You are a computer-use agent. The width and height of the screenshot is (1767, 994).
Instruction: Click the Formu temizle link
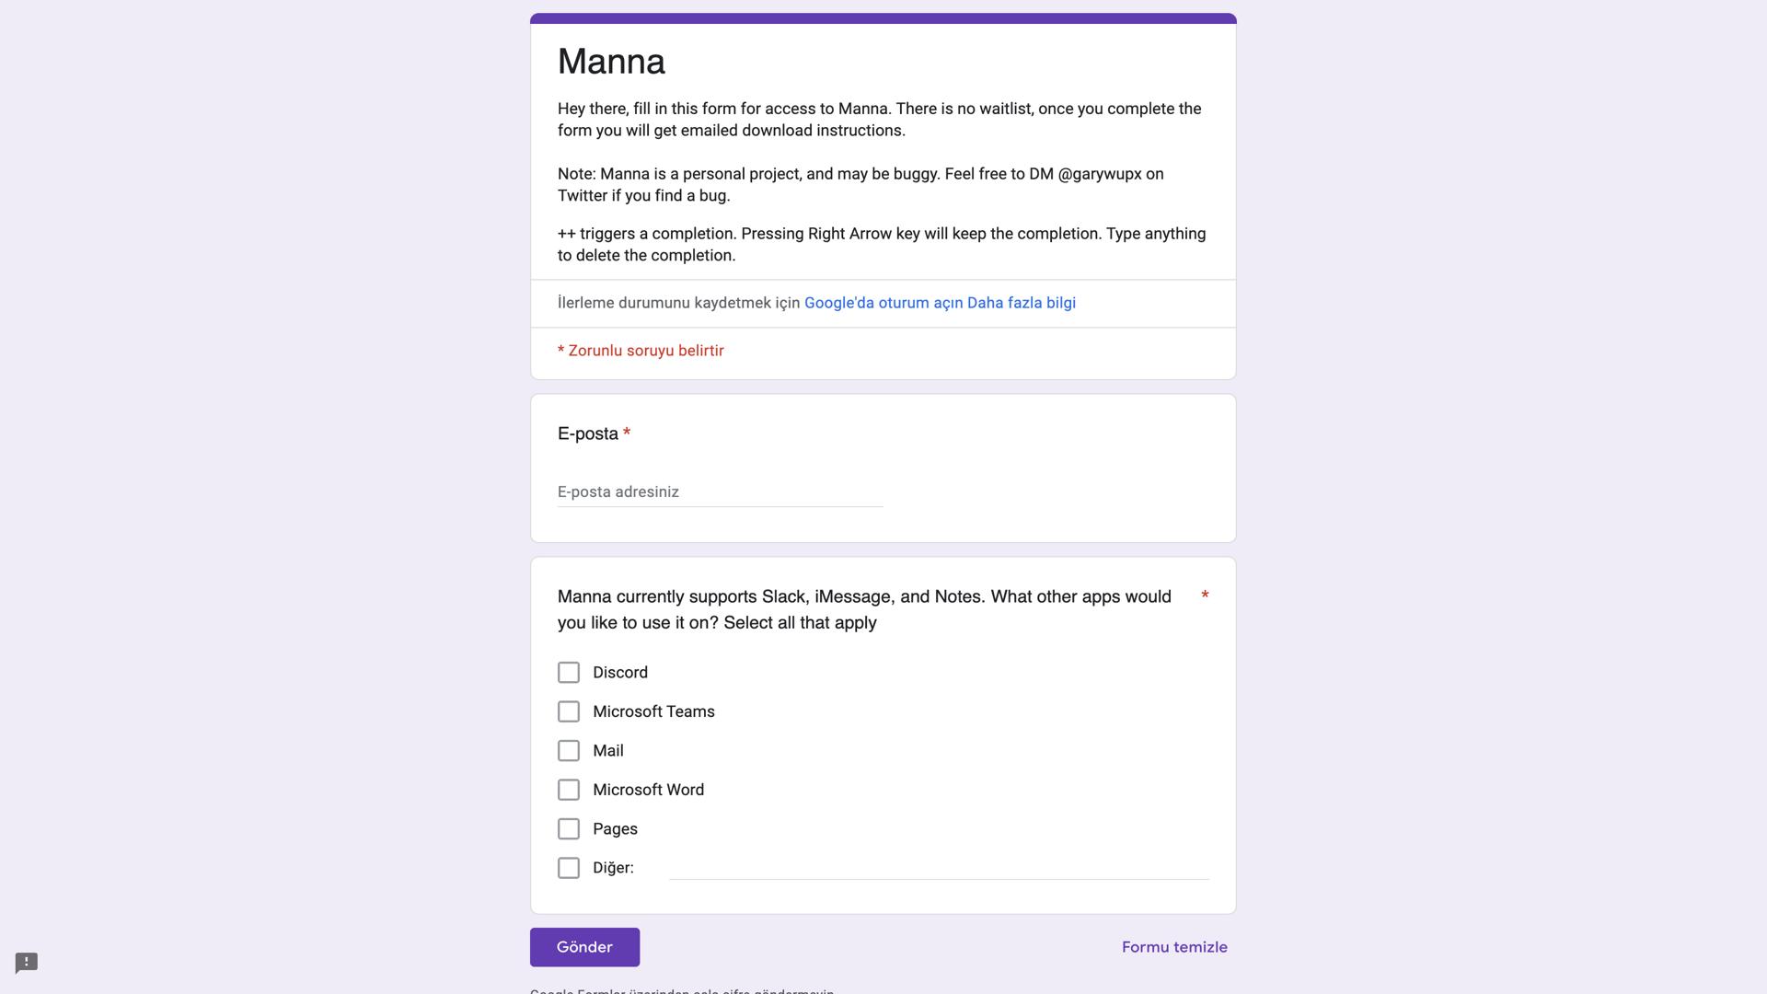pyautogui.click(x=1173, y=946)
